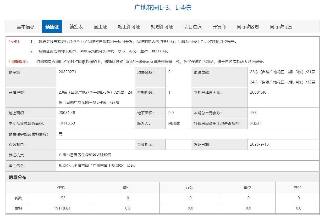The width and height of the screenshot is (325, 215).
Task: Switch to the 销控表 tab
Action: click(x=76, y=27)
